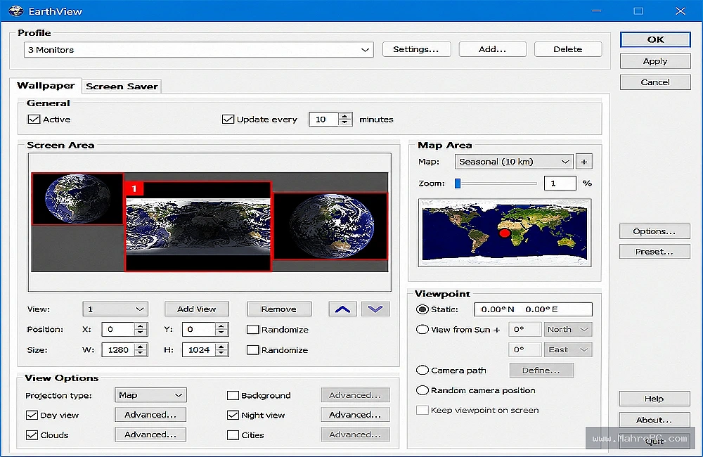Select Random camera position option
This screenshot has height=457, width=703.
pos(422,390)
